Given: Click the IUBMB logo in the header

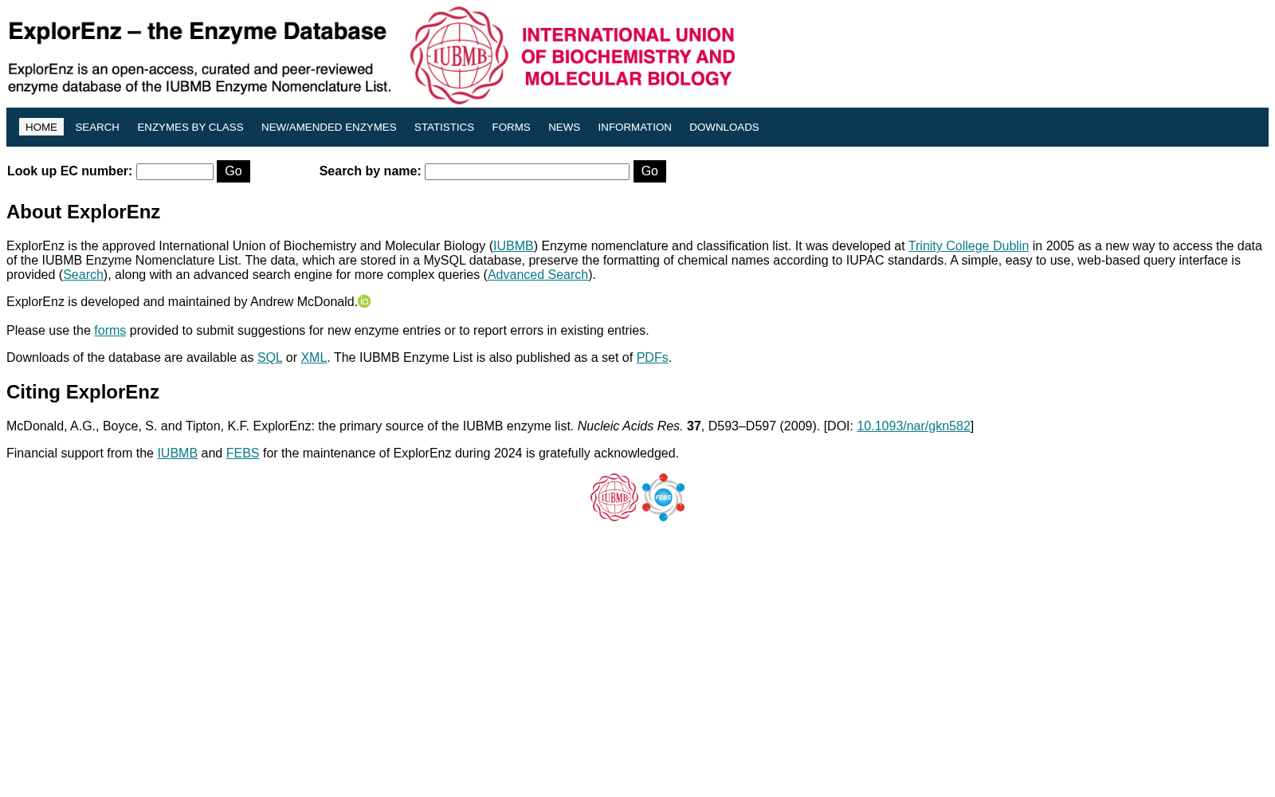Looking at the screenshot, I should [459, 56].
